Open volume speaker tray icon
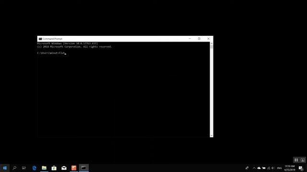Image resolution: width=307 pixels, height=172 pixels. [273, 168]
